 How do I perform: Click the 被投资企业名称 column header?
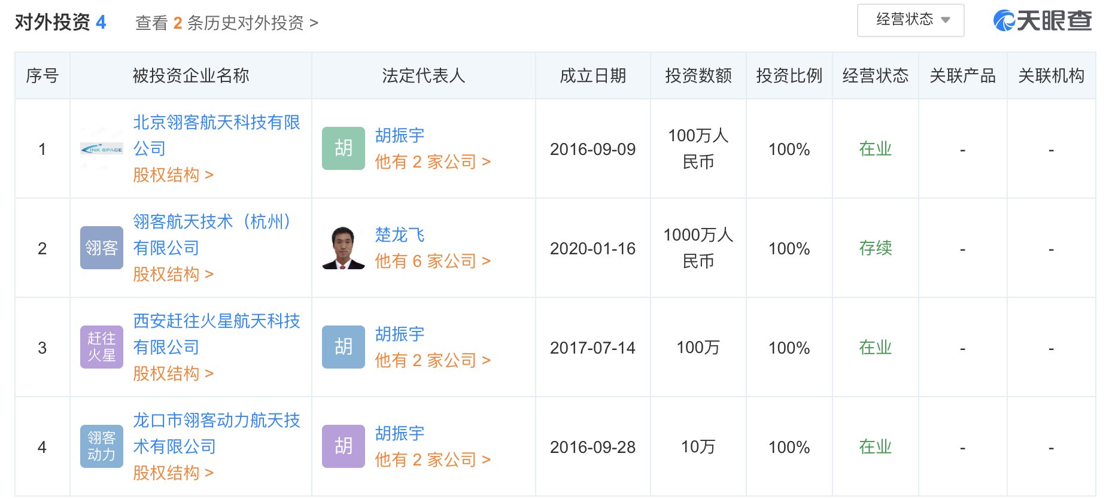(191, 75)
